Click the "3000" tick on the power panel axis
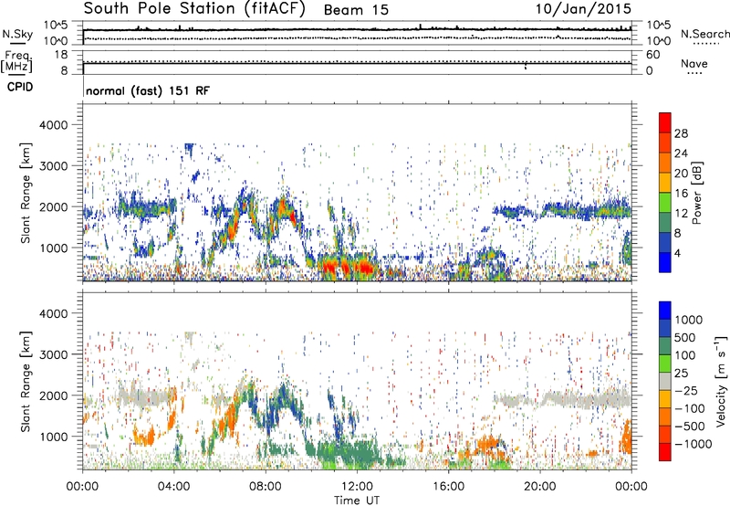The image size is (730, 506). pos(53,166)
